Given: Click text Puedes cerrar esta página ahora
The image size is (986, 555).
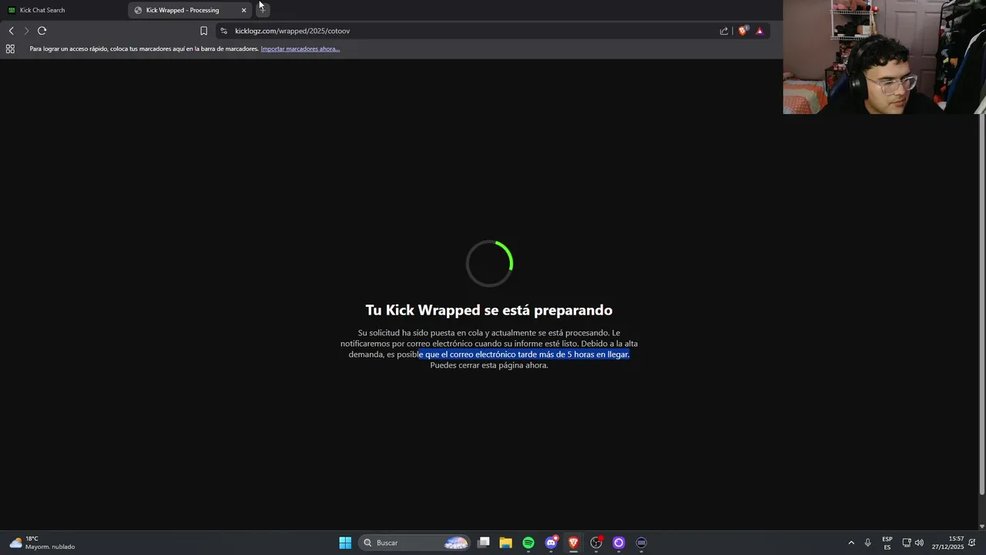Looking at the screenshot, I should point(489,365).
